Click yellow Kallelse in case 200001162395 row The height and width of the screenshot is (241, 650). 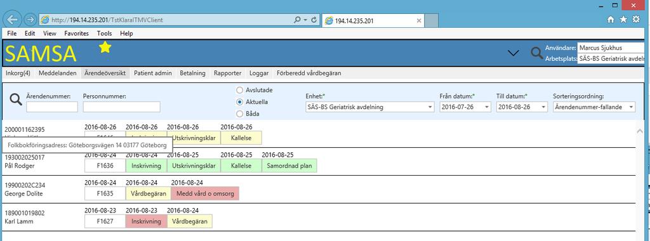click(241, 138)
